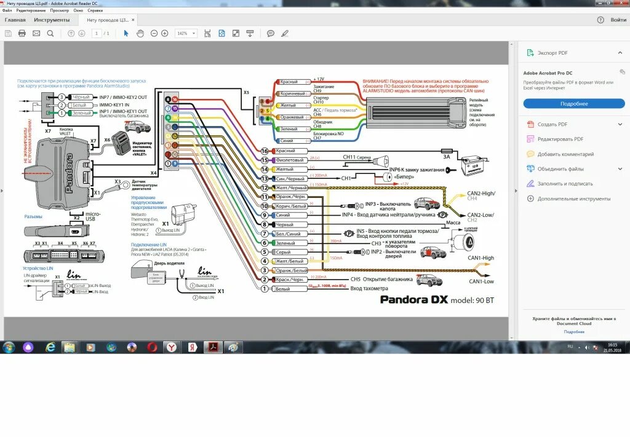Open the Заполнить и подписать tool

[x=565, y=184]
